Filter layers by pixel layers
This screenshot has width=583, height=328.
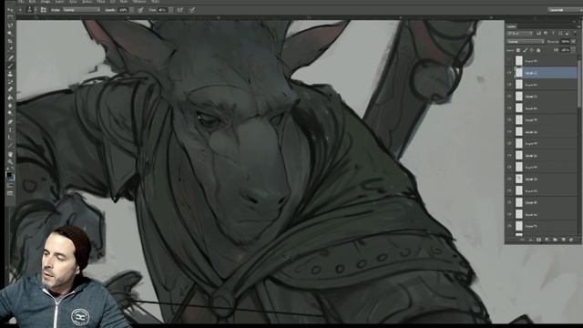pos(538,33)
